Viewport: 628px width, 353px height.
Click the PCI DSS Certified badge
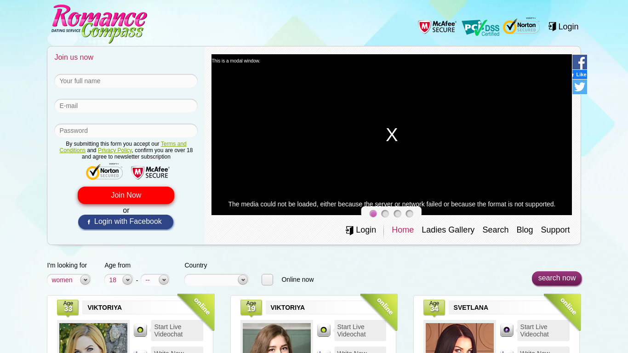tap(480, 28)
